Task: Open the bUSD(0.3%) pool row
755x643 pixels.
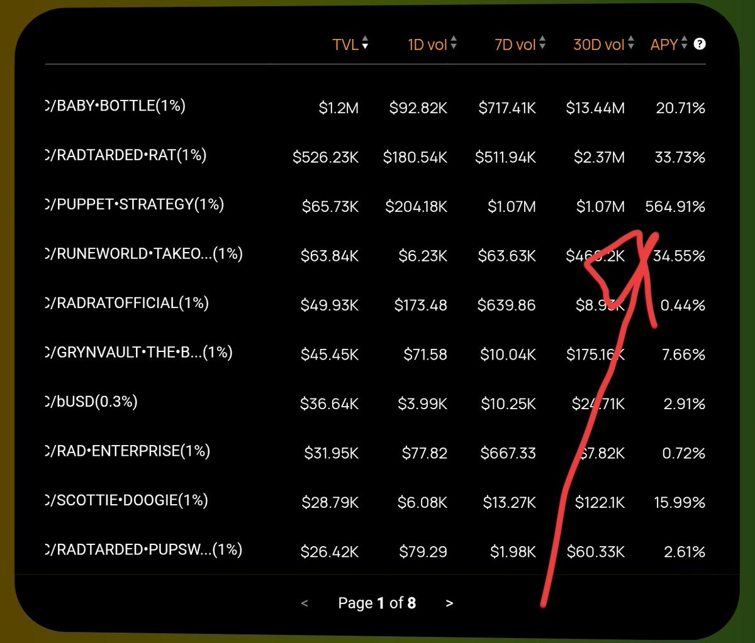Action: [375, 404]
